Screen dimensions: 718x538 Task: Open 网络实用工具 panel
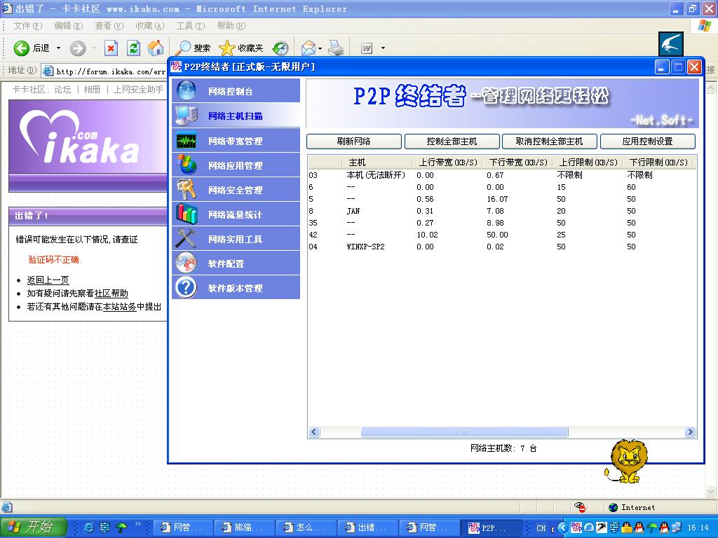236,239
